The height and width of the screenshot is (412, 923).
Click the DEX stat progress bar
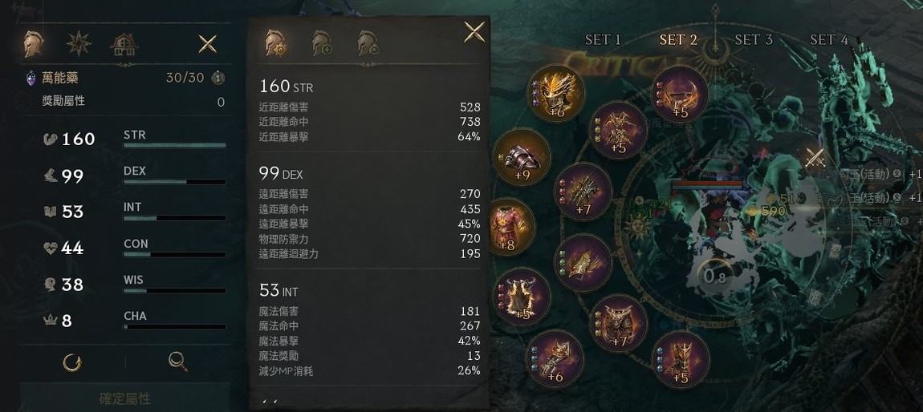coord(174,182)
